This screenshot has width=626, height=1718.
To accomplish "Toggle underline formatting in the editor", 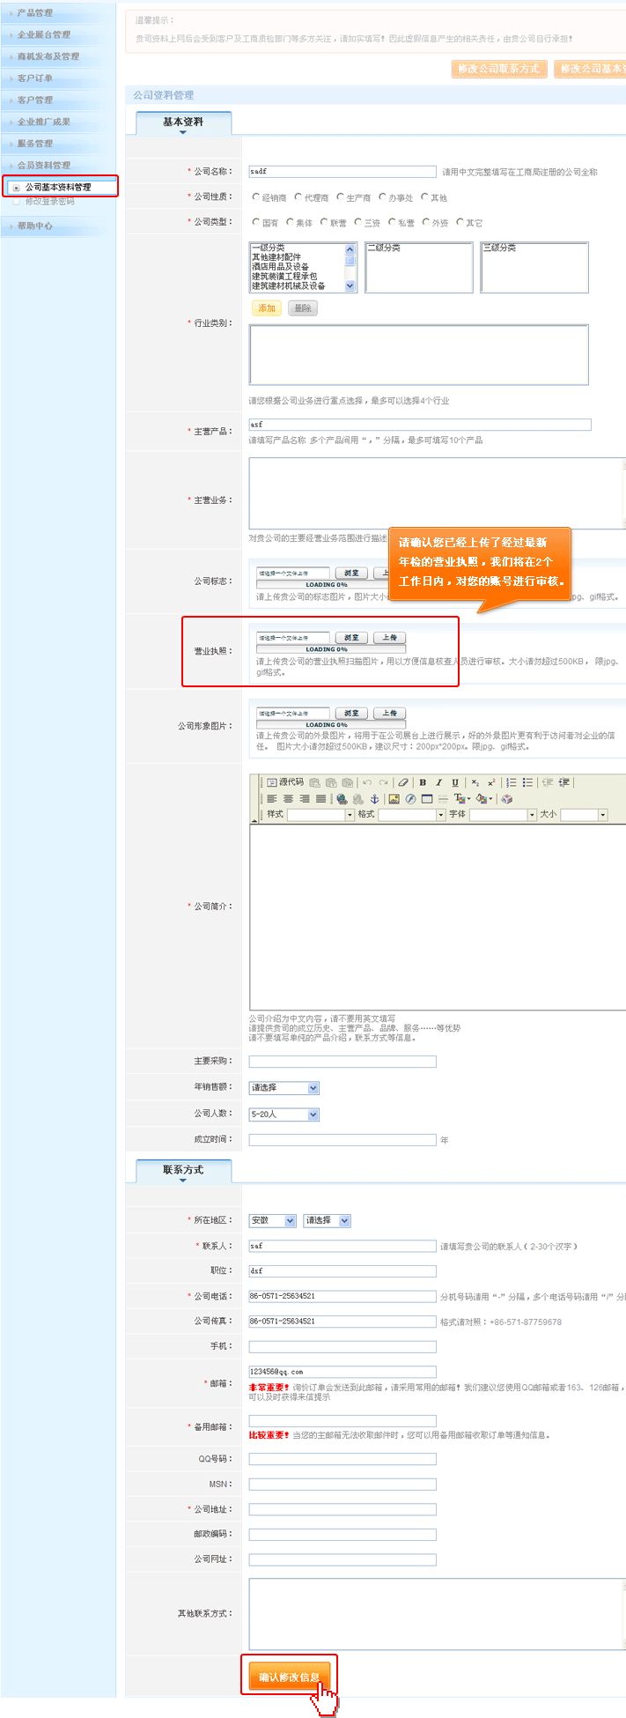I will point(454,782).
